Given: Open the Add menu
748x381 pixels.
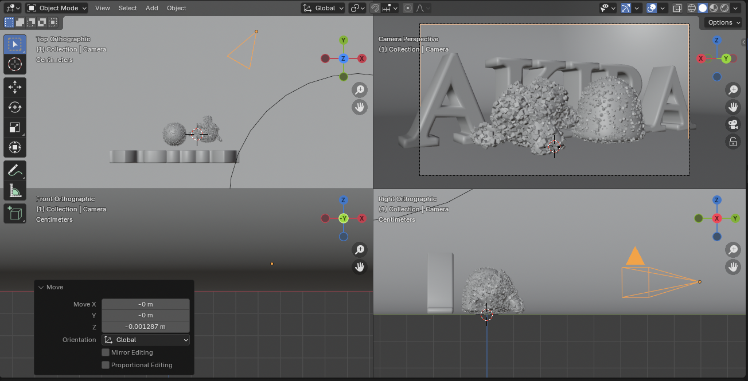Looking at the screenshot, I should pos(151,8).
